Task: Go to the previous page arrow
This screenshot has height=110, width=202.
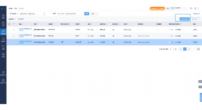Action: click(x=181, y=49)
